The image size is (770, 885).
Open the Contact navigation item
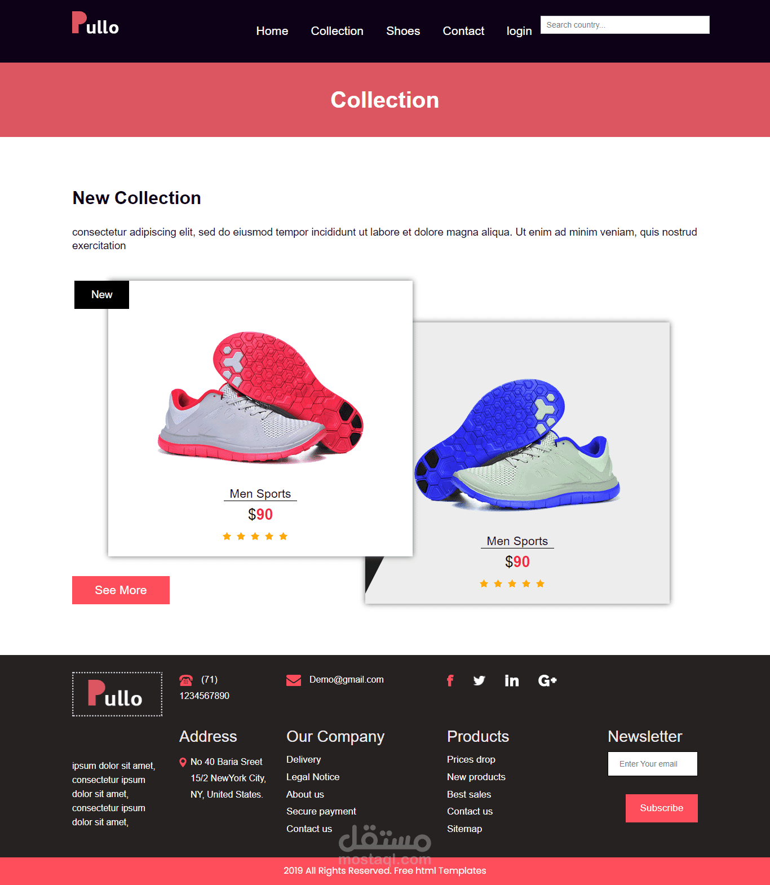pyautogui.click(x=463, y=31)
